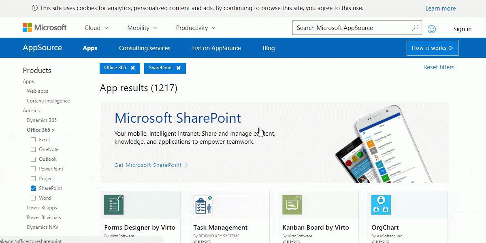Open Task Management title
486x243 pixels.
click(x=220, y=228)
